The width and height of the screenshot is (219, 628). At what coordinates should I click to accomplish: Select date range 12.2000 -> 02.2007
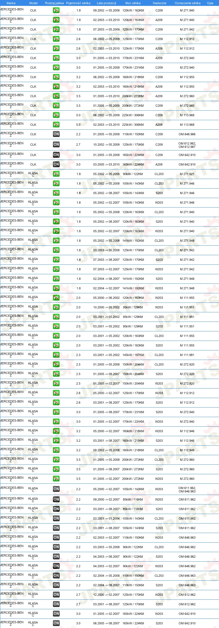click(x=106, y=595)
